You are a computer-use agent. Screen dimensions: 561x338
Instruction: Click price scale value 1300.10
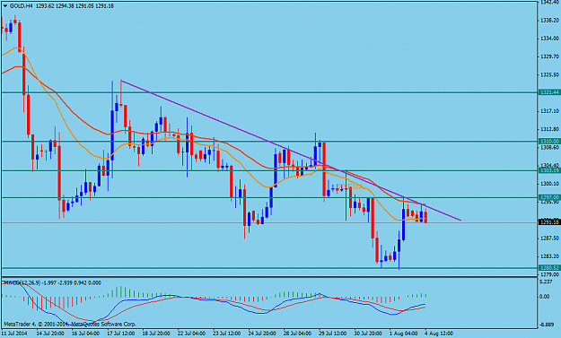(549, 184)
